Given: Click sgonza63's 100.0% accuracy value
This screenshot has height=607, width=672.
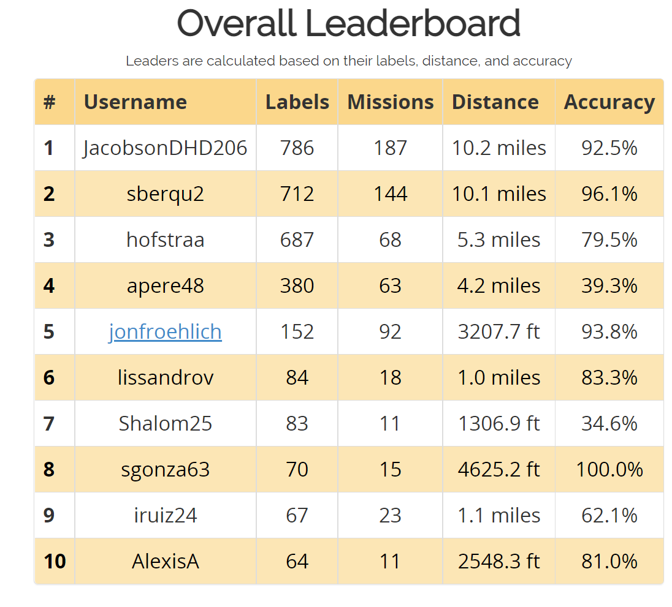Looking at the screenshot, I should pyautogui.click(x=609, y=469).
